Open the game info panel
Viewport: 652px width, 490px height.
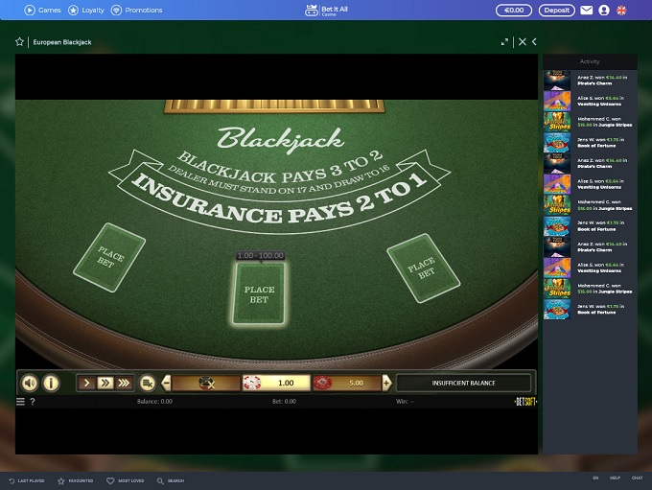pos(51,383)
